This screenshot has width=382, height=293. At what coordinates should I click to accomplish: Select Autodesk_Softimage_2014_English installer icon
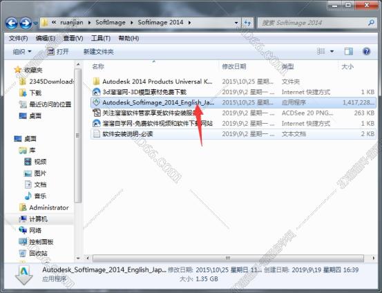click(97, 102)
